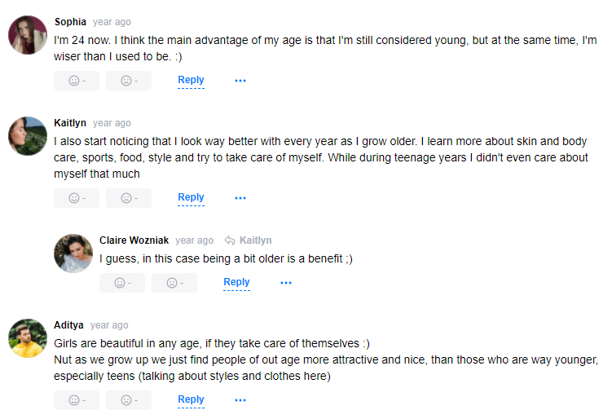Screen dimensions: 612x419
Task: Click the smiley reaction on Kaitlyn's comment
Action: [77, 198]
